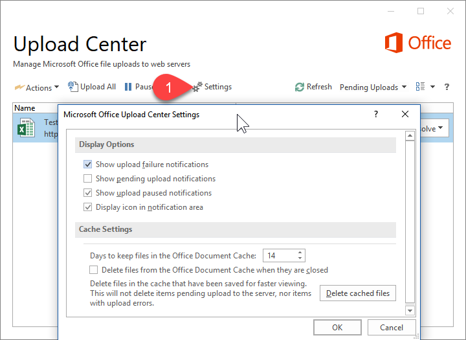Click the settings dialog scrollbar track
466x340 pixels.
[410, 223]
